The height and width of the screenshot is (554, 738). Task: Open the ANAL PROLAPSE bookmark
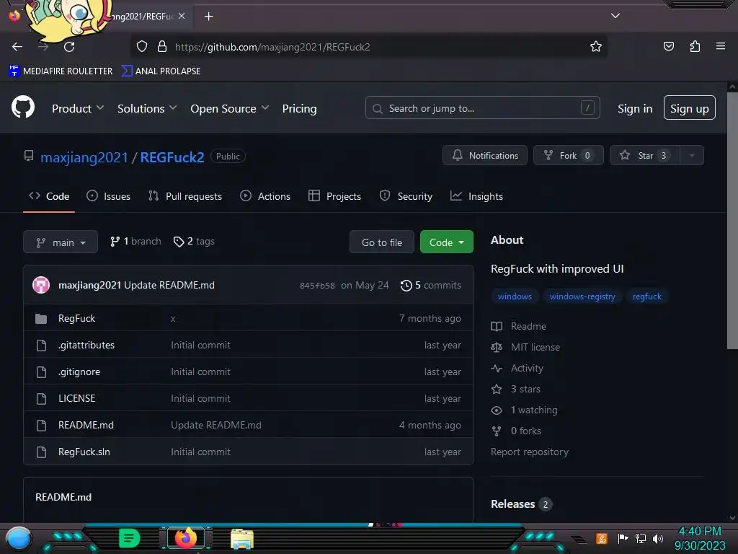tap(161, 71)
